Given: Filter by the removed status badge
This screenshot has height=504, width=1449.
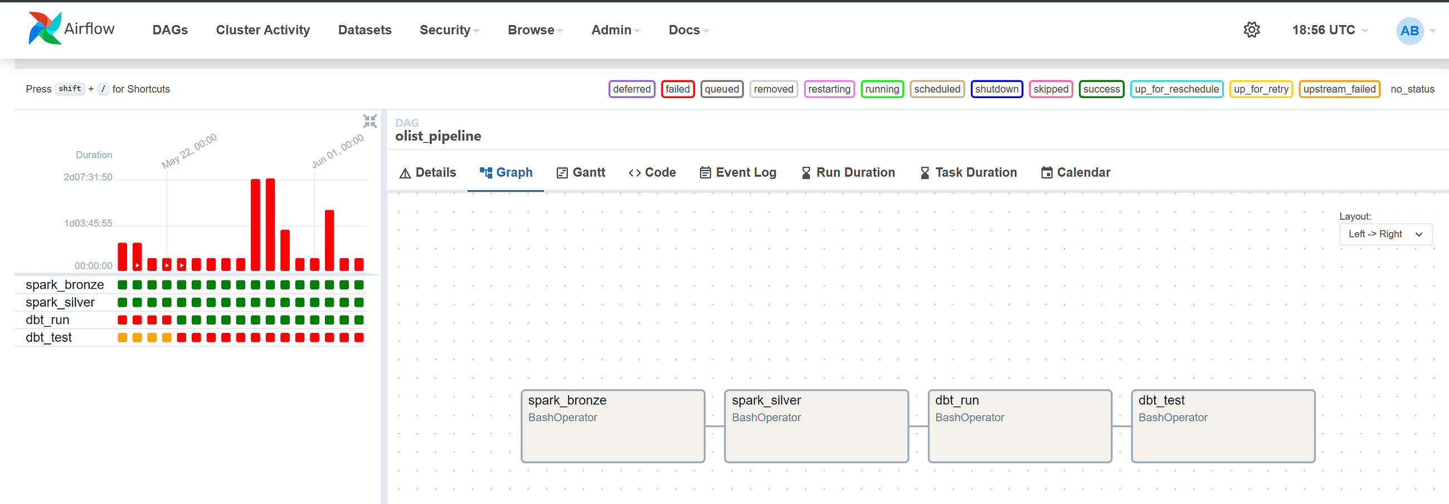Looking at the screenshot, I should [x=774, y=89].
